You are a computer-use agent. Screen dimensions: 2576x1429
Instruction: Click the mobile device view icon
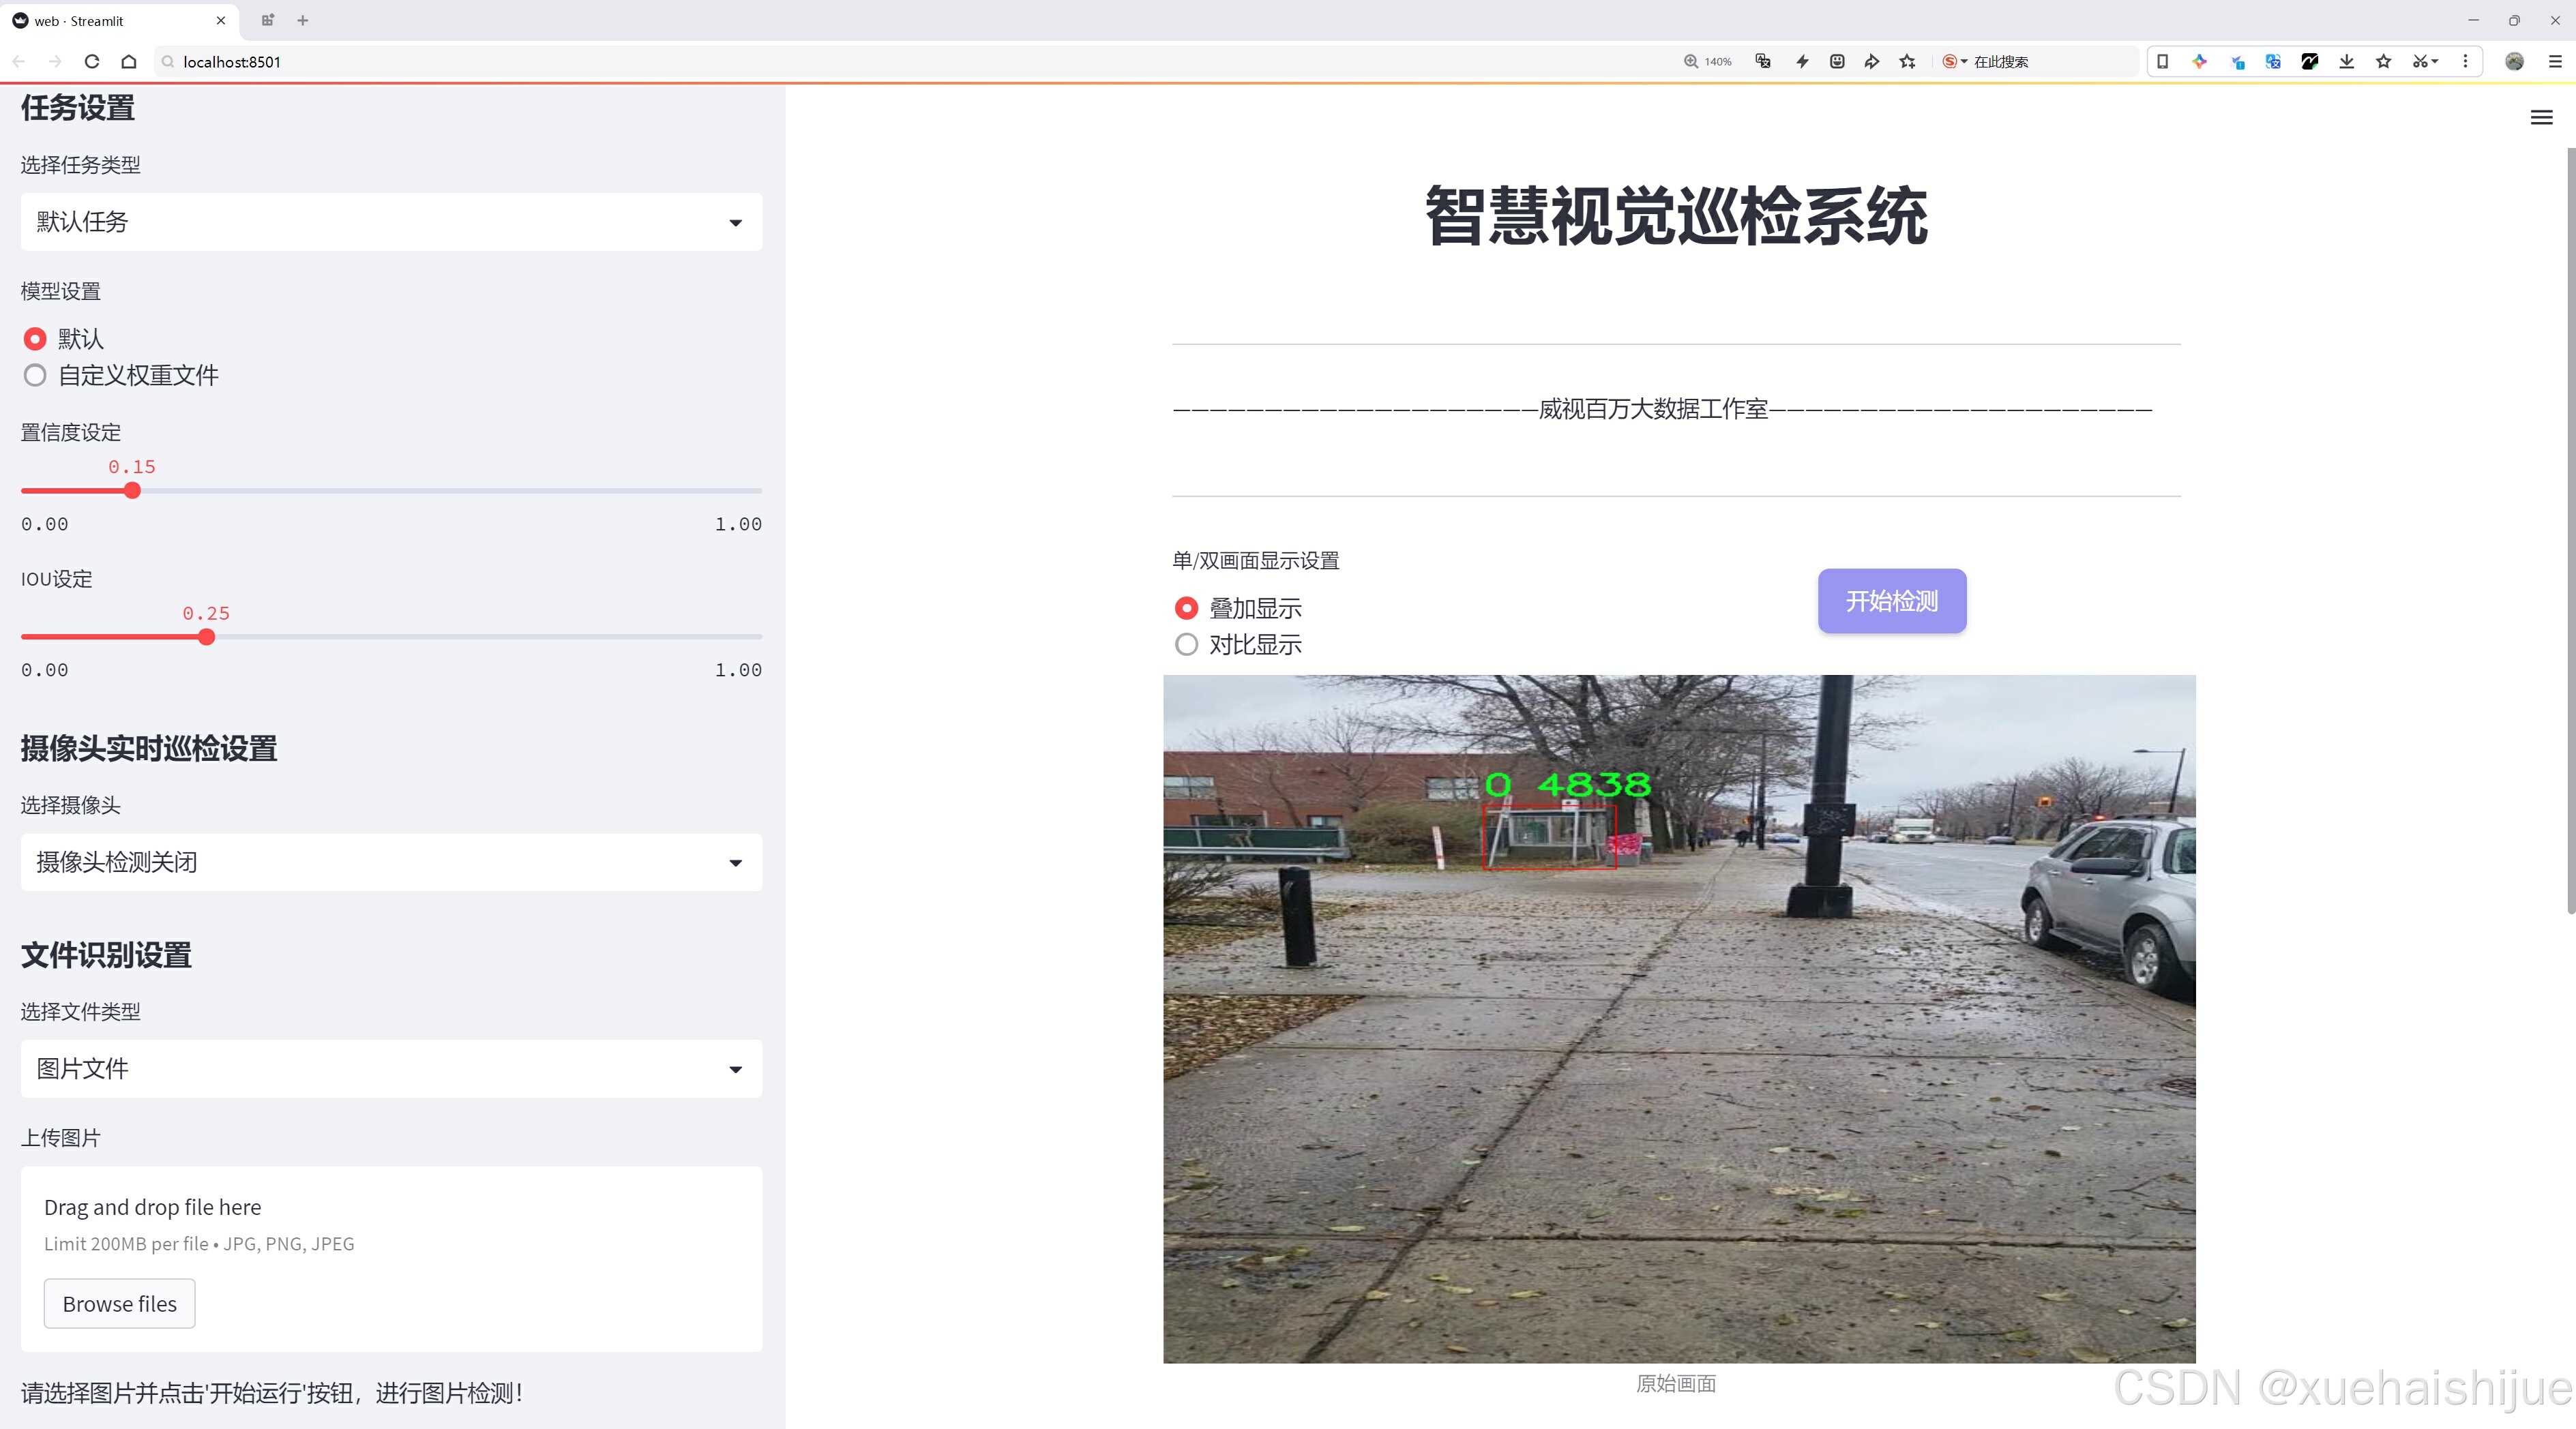tap(2162, 62)
